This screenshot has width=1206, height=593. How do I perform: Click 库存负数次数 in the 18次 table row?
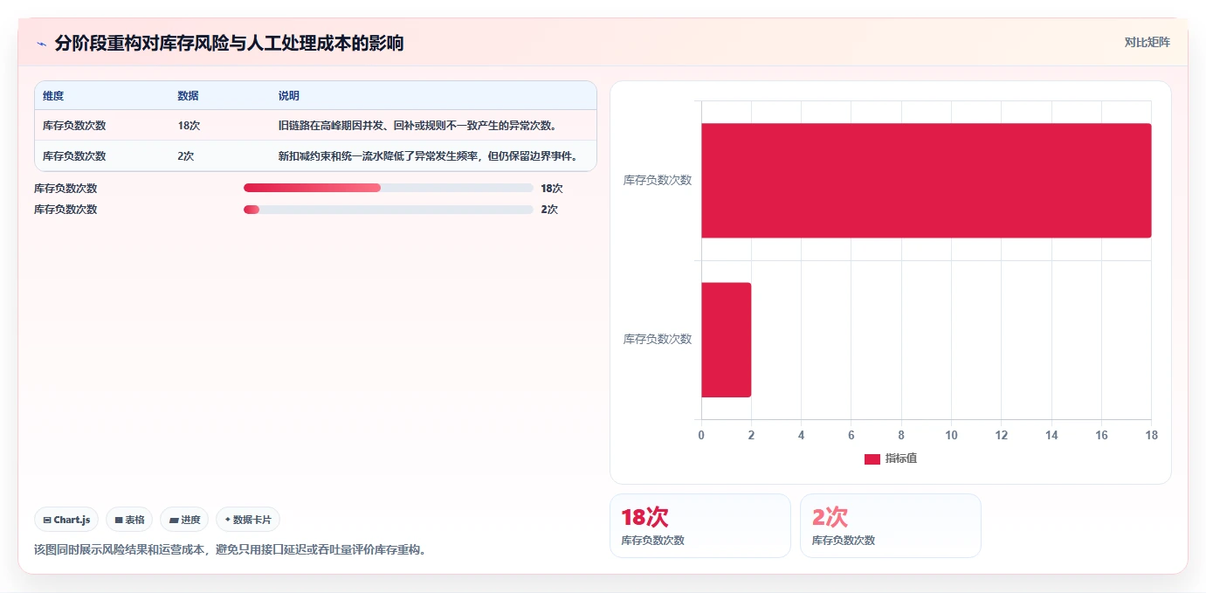tap(74, 126)
